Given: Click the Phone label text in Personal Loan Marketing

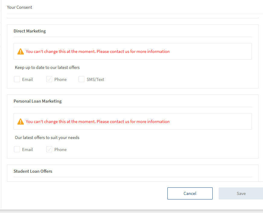Looking at the screenshot, I should pos(60,150).
